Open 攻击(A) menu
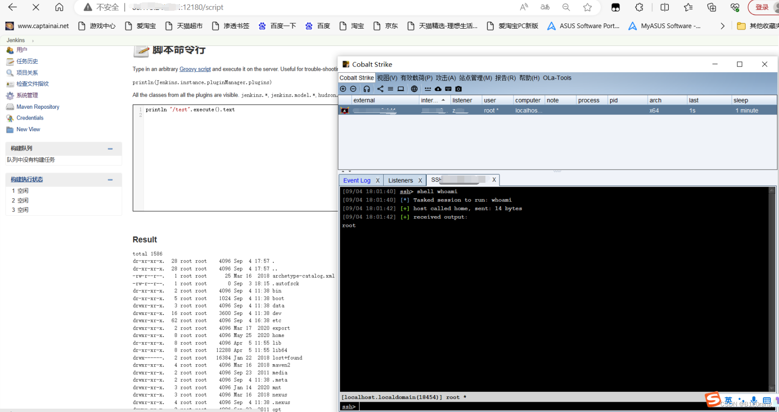This screenshot has height=412, width=779. tap(446, 78)
